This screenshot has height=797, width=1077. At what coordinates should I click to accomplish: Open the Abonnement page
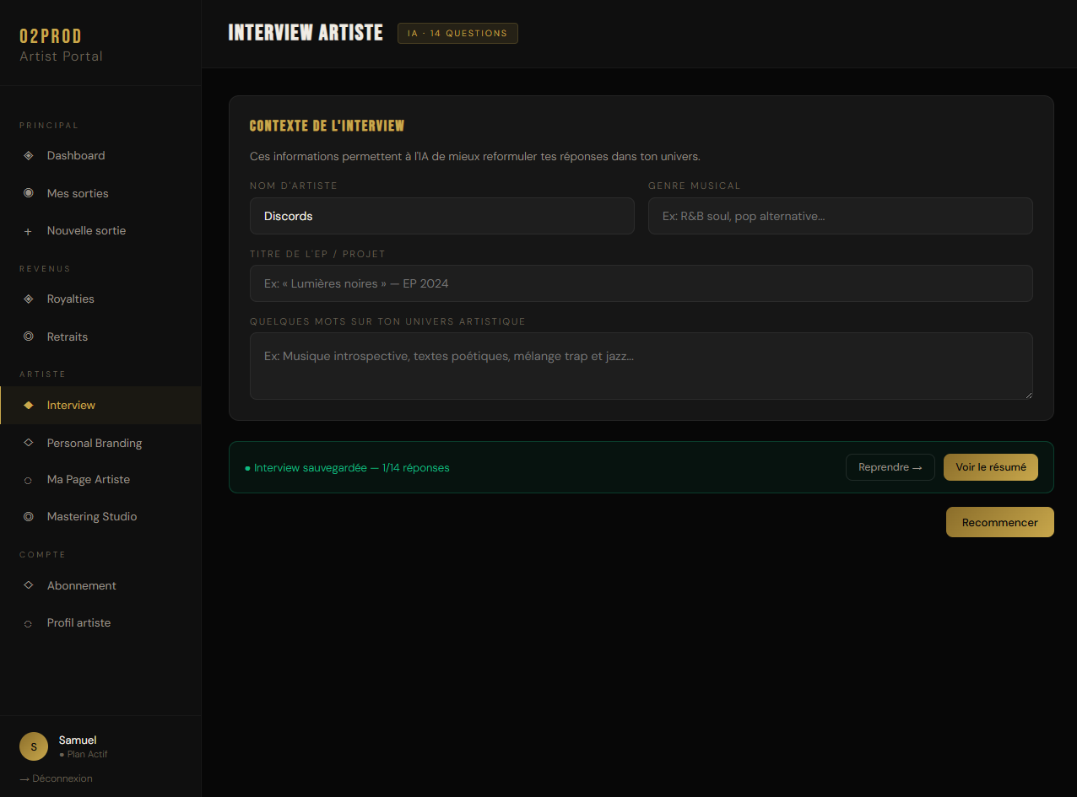point(100,585)
